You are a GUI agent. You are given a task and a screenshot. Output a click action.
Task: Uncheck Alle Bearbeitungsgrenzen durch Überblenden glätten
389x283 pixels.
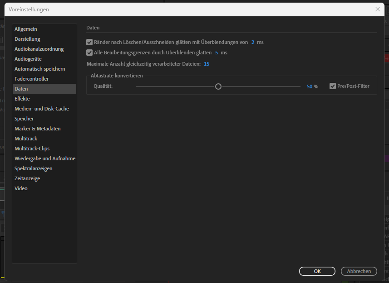coord(89,52)
